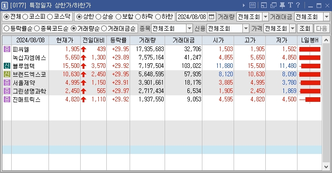This screenshot has height=173, width=332.
Task: Click the layout window icon in title bar
Action: point(264,5)
